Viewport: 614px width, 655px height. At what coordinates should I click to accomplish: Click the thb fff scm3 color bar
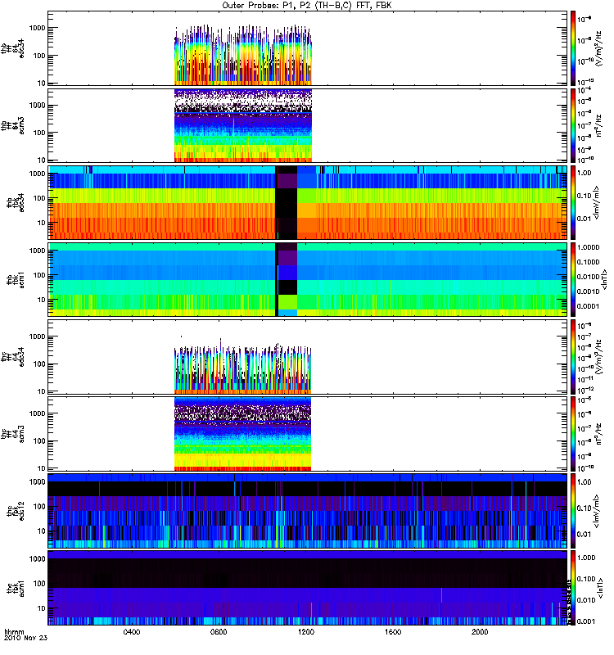pos(573,125)
